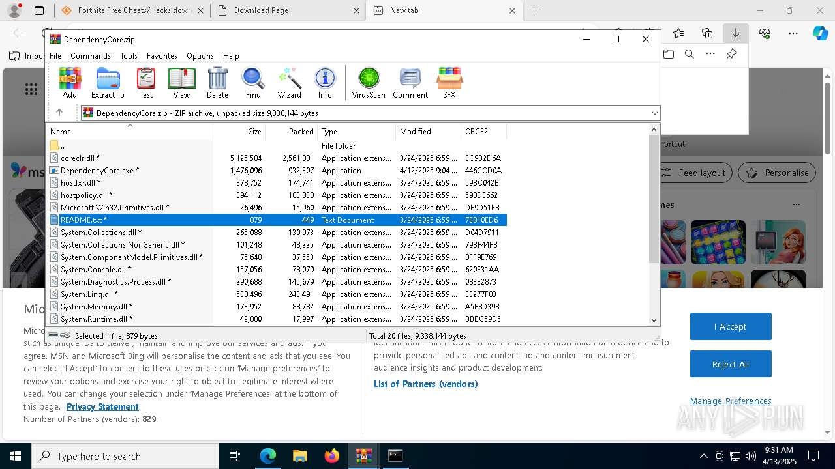The image size is (835, 469).
Task: Click the Delete toolbar icon
Action: pos(217,83)
